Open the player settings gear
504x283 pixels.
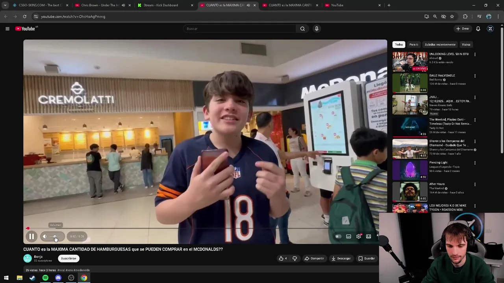(x=359, y=236)
